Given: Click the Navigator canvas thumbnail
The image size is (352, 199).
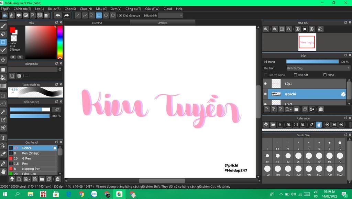Looking at the screenshot, I should [x=307, y=42].
